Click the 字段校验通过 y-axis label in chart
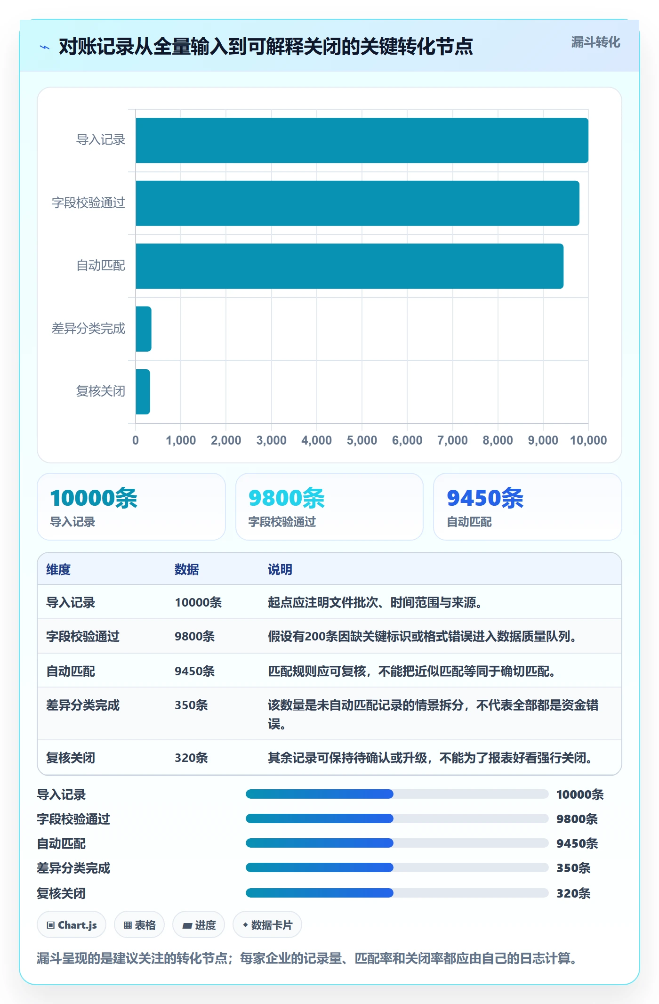Viewport: 659px width, 1004px height. click(x=88, y=203)
